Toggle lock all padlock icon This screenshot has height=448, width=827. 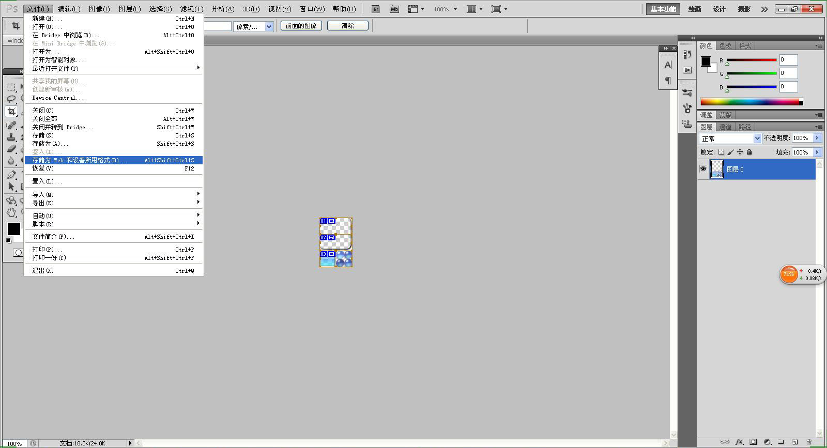(x=749, y=152)
